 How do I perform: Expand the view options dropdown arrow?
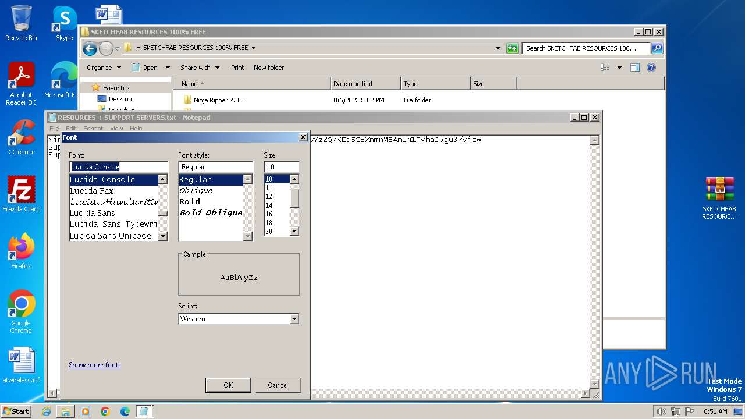pos(619,68)
